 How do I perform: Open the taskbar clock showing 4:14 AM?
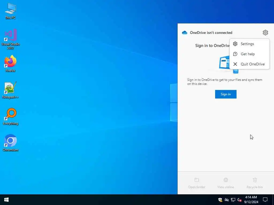251,200
